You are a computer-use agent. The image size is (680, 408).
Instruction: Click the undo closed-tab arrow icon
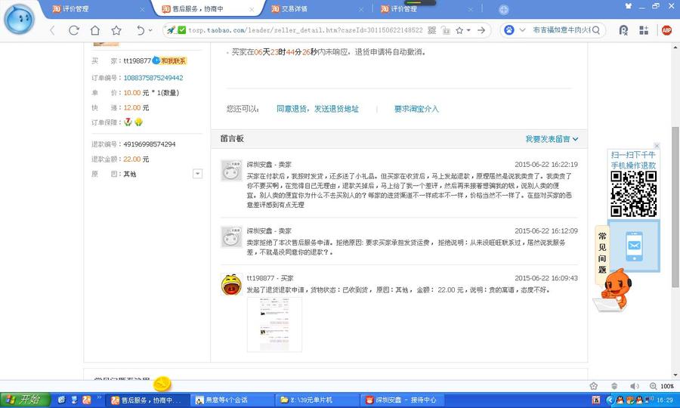click(140, 30)
